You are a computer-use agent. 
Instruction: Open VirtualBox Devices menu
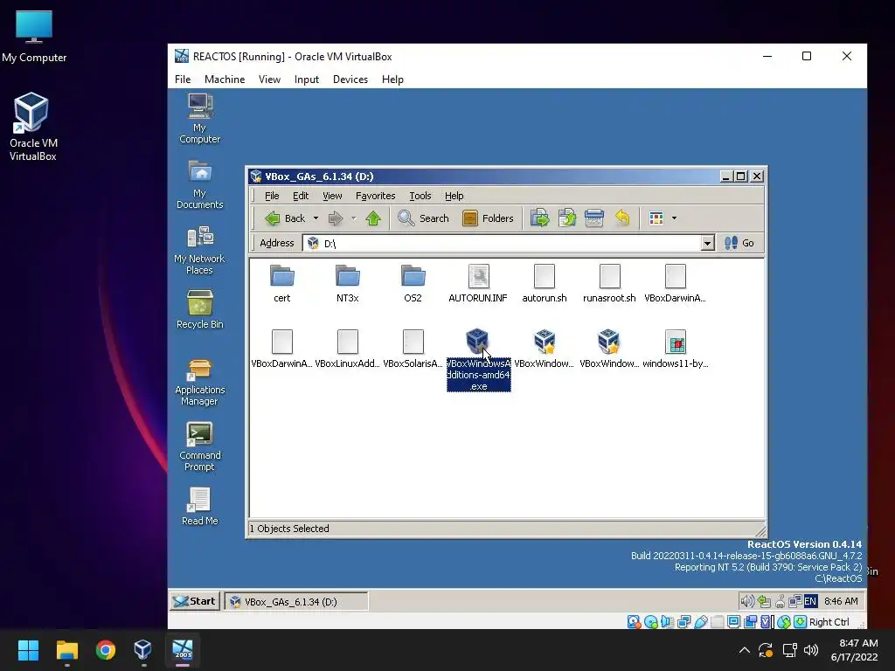[350, 80]
